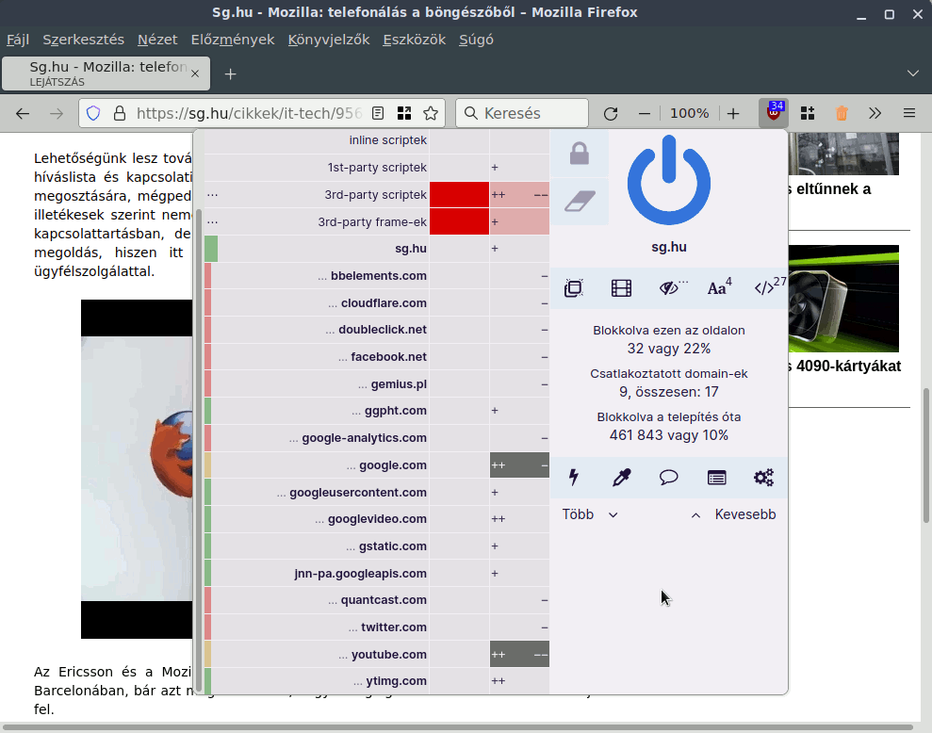Image resolution: width=932 pixels, height=733 pixels.
Task: Click the 4090-kártyákat article thumbnail
Action: [843, 299]
